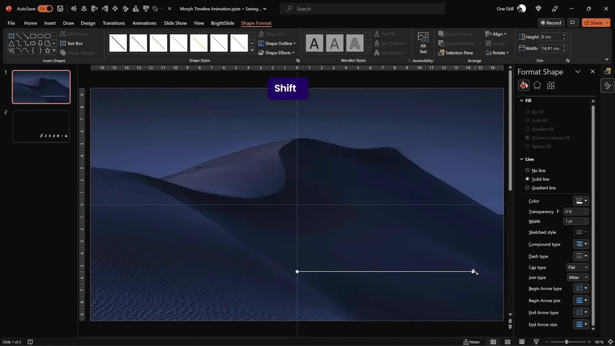Click the Notes button
Image resolution: width=615 pixels, height=346 pixels.
pos(471,342)
